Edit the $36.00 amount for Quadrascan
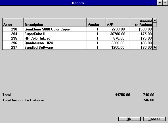Screen dimensions: 168x123 click(141, 43)
